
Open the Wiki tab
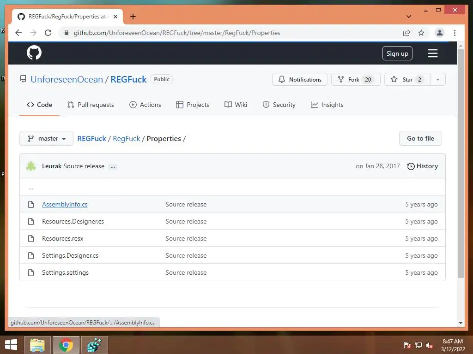coord(236,105)
